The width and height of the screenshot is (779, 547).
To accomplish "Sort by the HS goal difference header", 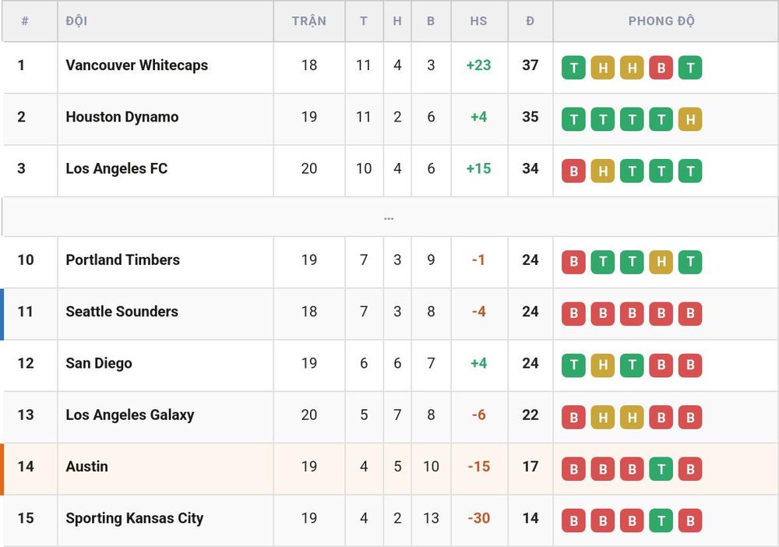I will [x=478, y=21].
